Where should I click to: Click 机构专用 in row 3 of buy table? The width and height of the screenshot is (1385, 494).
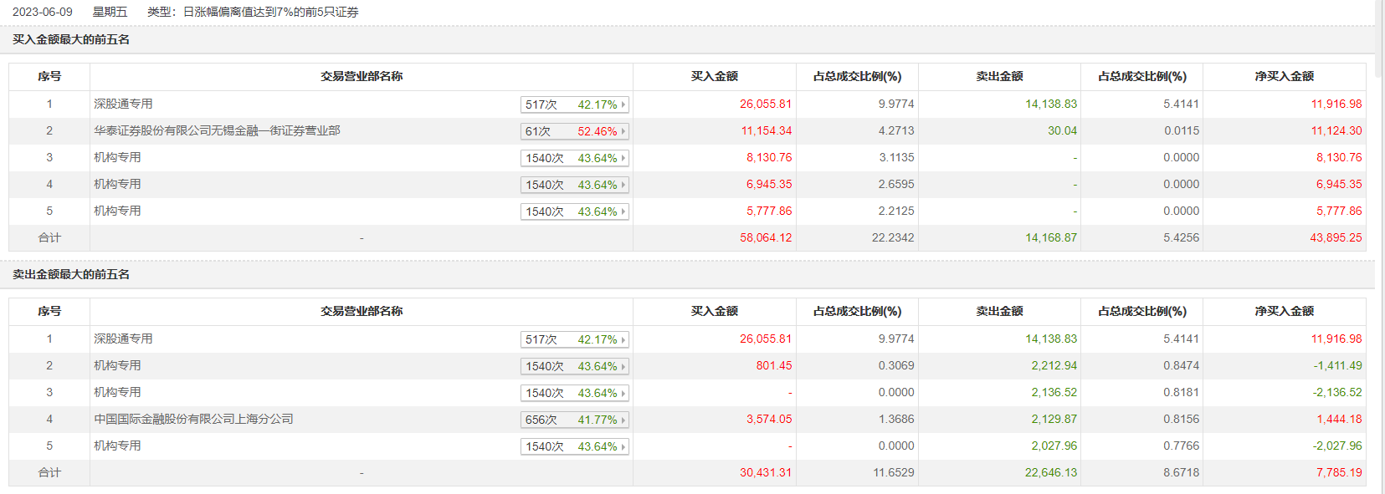pyautogui.click(x=117, y=157)
